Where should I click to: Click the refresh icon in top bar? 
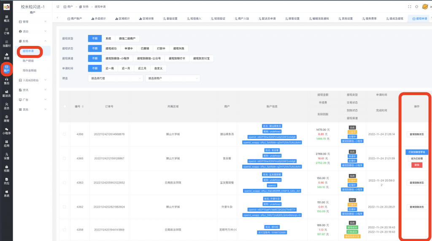(x=416, y=7)
